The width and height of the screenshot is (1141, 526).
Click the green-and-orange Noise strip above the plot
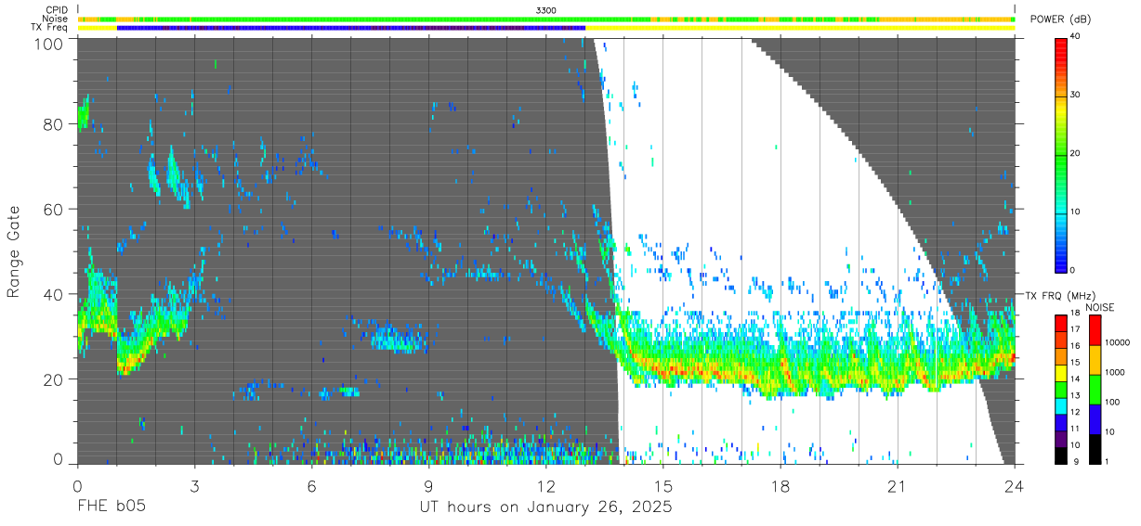click(546, 19)
